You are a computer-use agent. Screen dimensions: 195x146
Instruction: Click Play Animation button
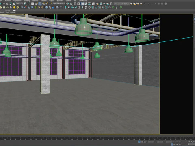tap(191, 142)
